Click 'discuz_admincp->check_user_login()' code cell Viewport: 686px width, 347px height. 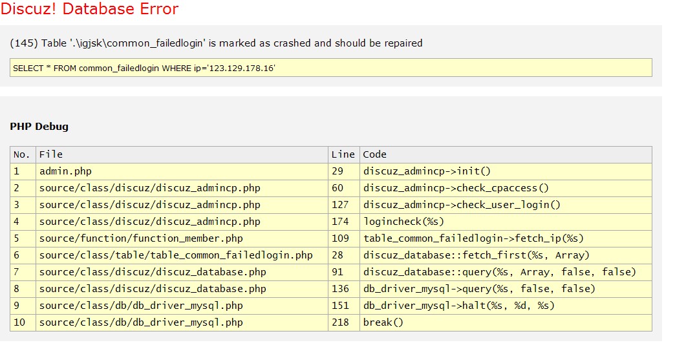point(506,205)
